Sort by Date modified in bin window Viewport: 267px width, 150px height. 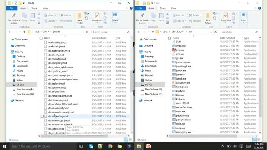click(227, 38)
